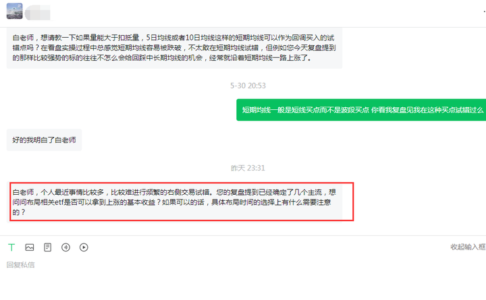Click the 昨天 23:31 timestamp
The height and width of the screenshot is (300, 486).
pyautogui.click(x=248, y=168)
